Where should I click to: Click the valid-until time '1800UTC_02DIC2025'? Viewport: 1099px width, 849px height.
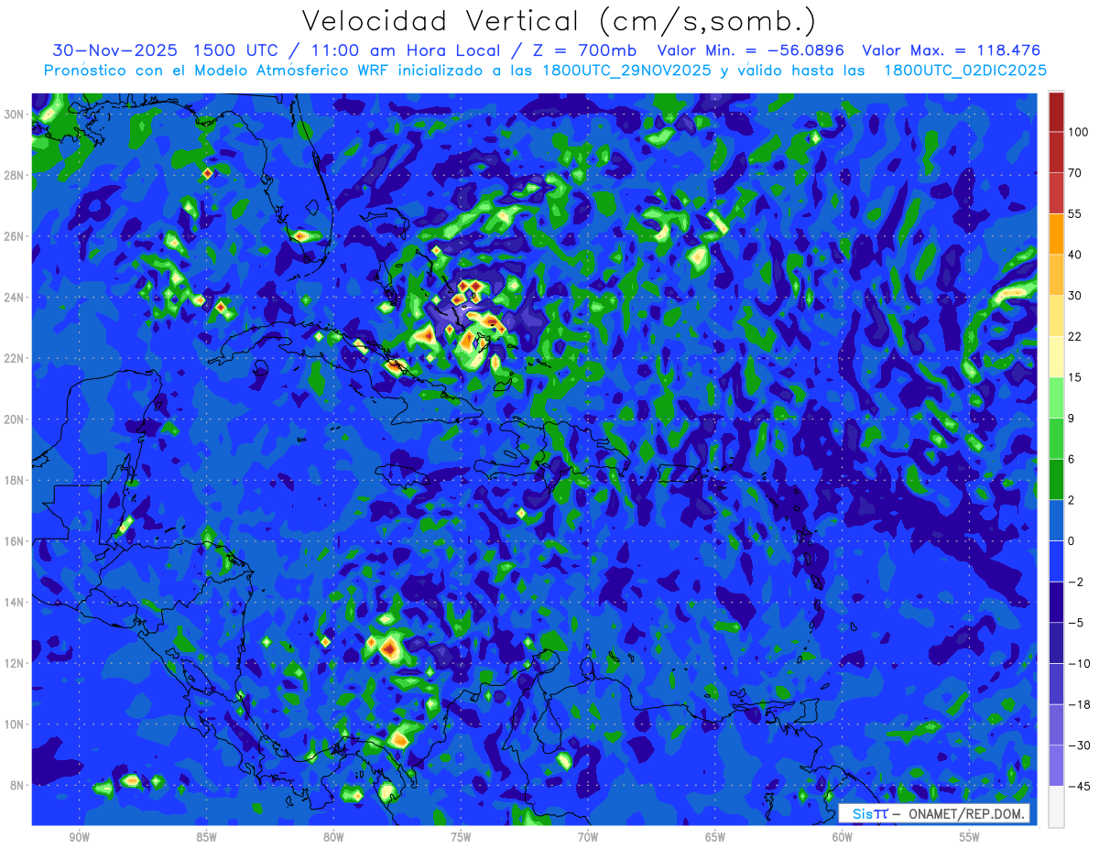[965, 71]
